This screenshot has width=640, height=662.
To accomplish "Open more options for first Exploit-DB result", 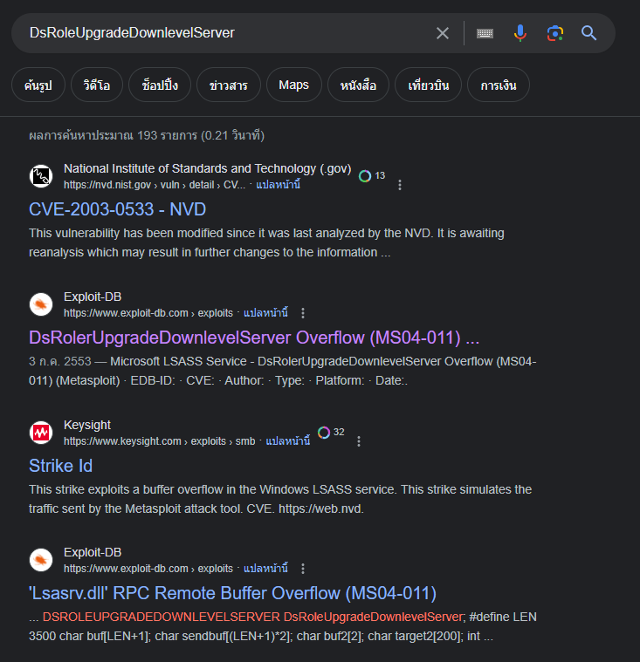I will pyautogui.click(x=303, y=313).
